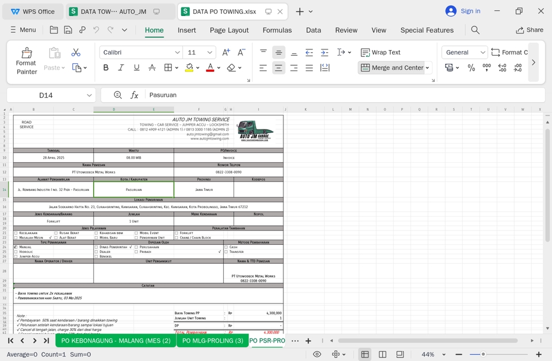
Task: Switch to Normal view in status bar
Action: click(365, 354)
